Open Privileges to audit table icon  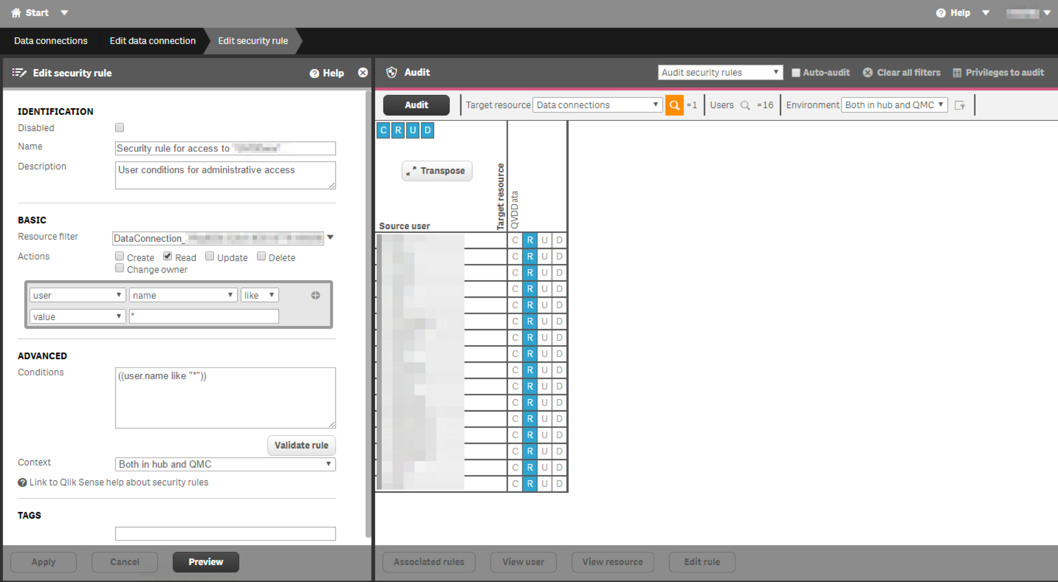click(x=957, y=73)
